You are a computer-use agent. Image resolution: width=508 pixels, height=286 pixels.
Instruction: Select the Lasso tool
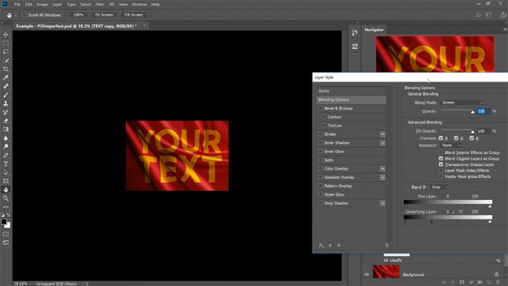pos(6,52)
